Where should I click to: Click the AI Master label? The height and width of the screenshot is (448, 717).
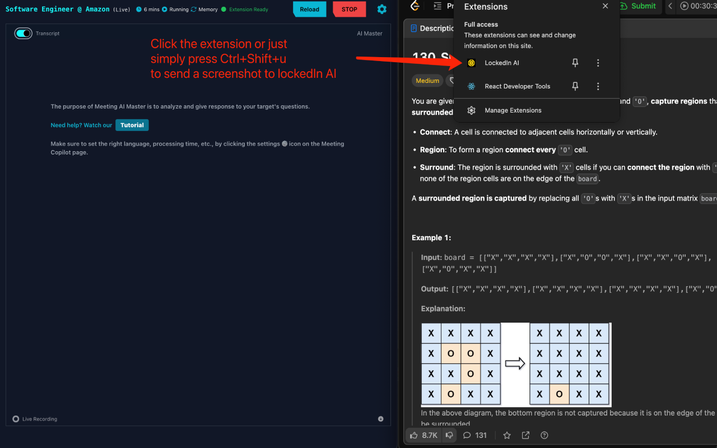(370, 34)
